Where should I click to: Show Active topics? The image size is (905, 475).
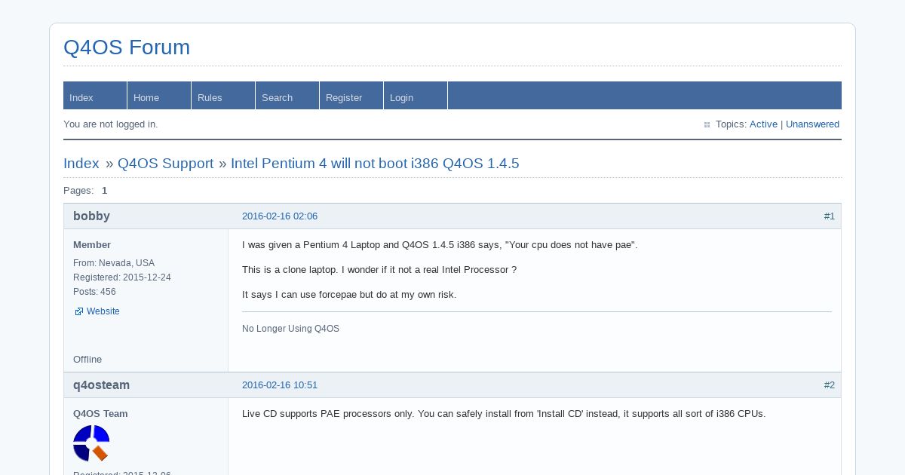(763, 124)
